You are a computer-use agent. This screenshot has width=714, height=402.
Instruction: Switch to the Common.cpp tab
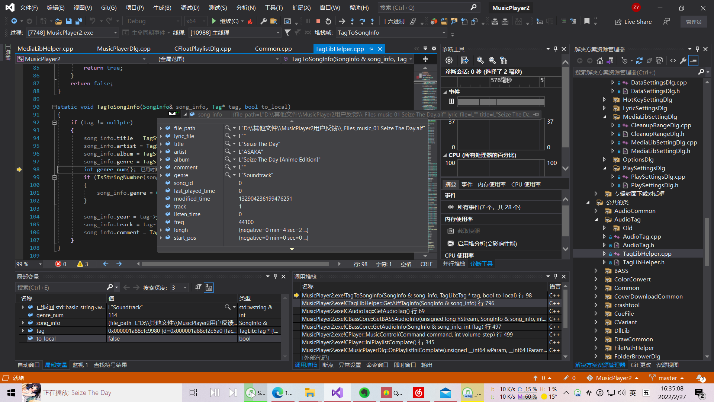pyautogui.click(x=273, y=49)
